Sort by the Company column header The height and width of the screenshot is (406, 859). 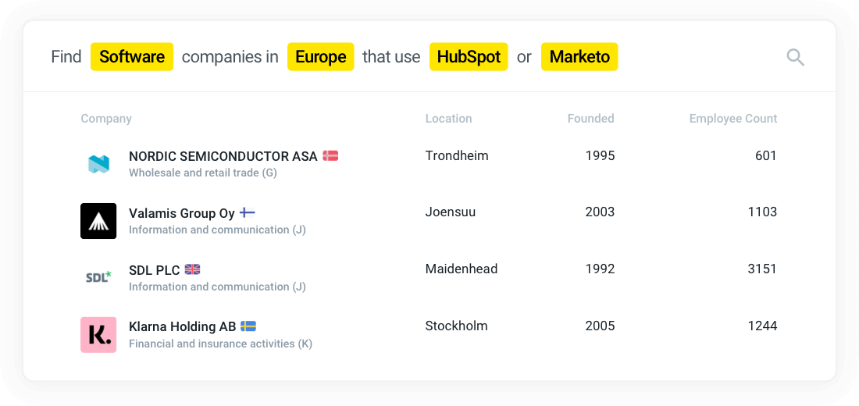coord(106,119)
